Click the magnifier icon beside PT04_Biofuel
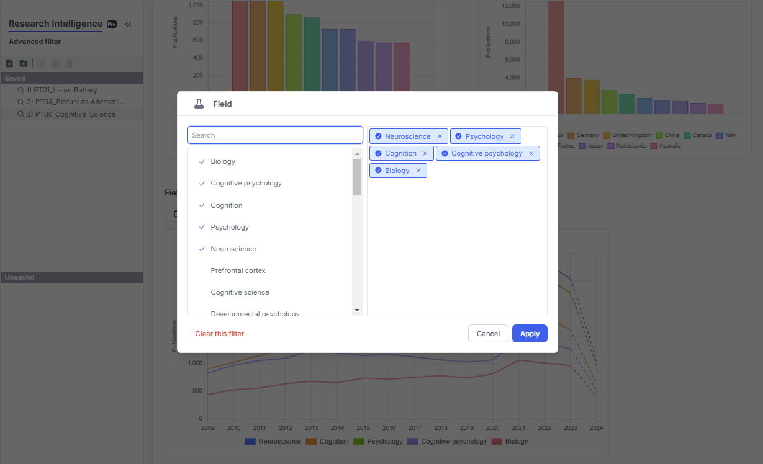This screenshot has width=763, height=464. coord(20,102)
